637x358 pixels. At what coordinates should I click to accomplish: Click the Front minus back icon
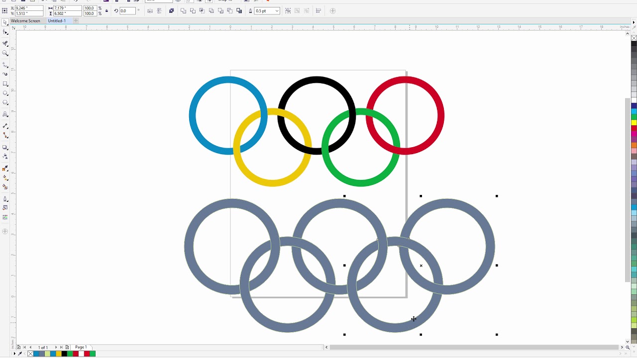point(220,11)
